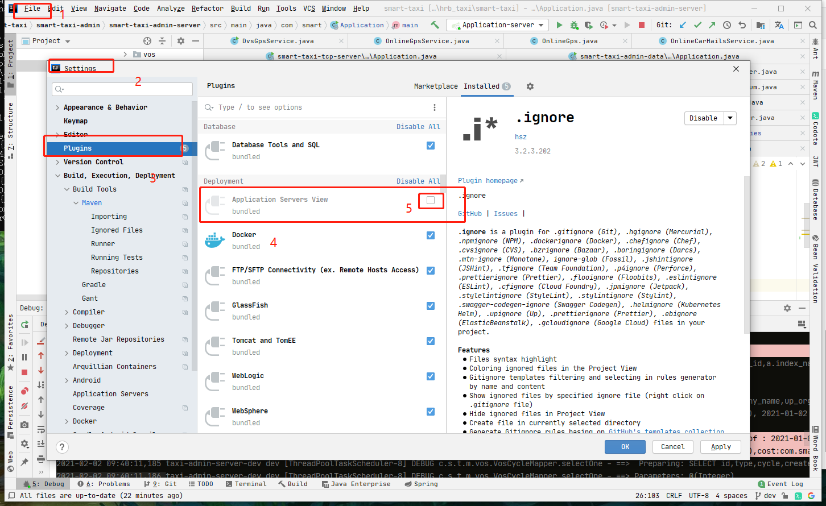Open the VCS menu
This screenshot has height=506, width=826.
tap(309, 9)
